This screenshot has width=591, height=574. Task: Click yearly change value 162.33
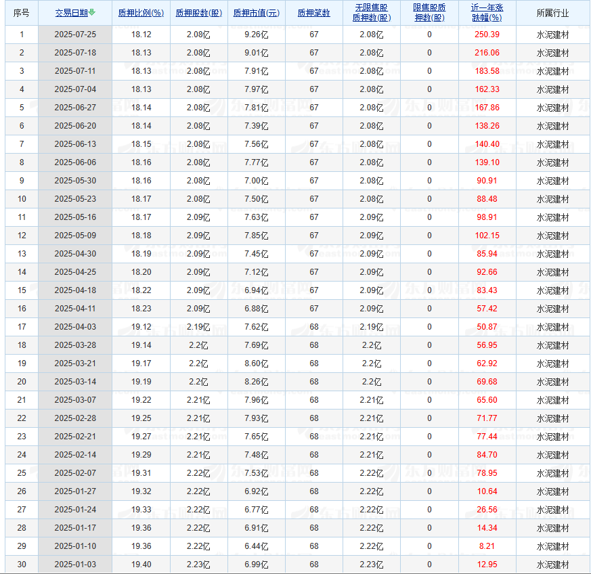tap(487, 89)
